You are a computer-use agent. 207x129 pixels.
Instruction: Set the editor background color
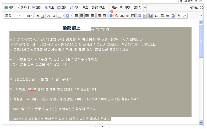[x=139, y=16]
